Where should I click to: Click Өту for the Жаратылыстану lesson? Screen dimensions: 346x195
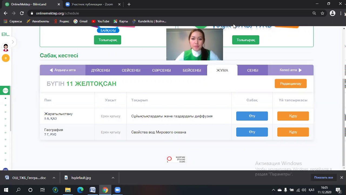coord(252,116)
